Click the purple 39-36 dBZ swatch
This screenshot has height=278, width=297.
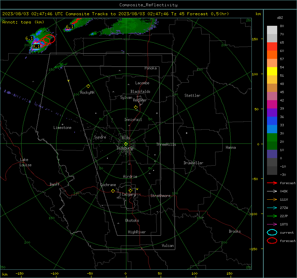pos(272,113)
